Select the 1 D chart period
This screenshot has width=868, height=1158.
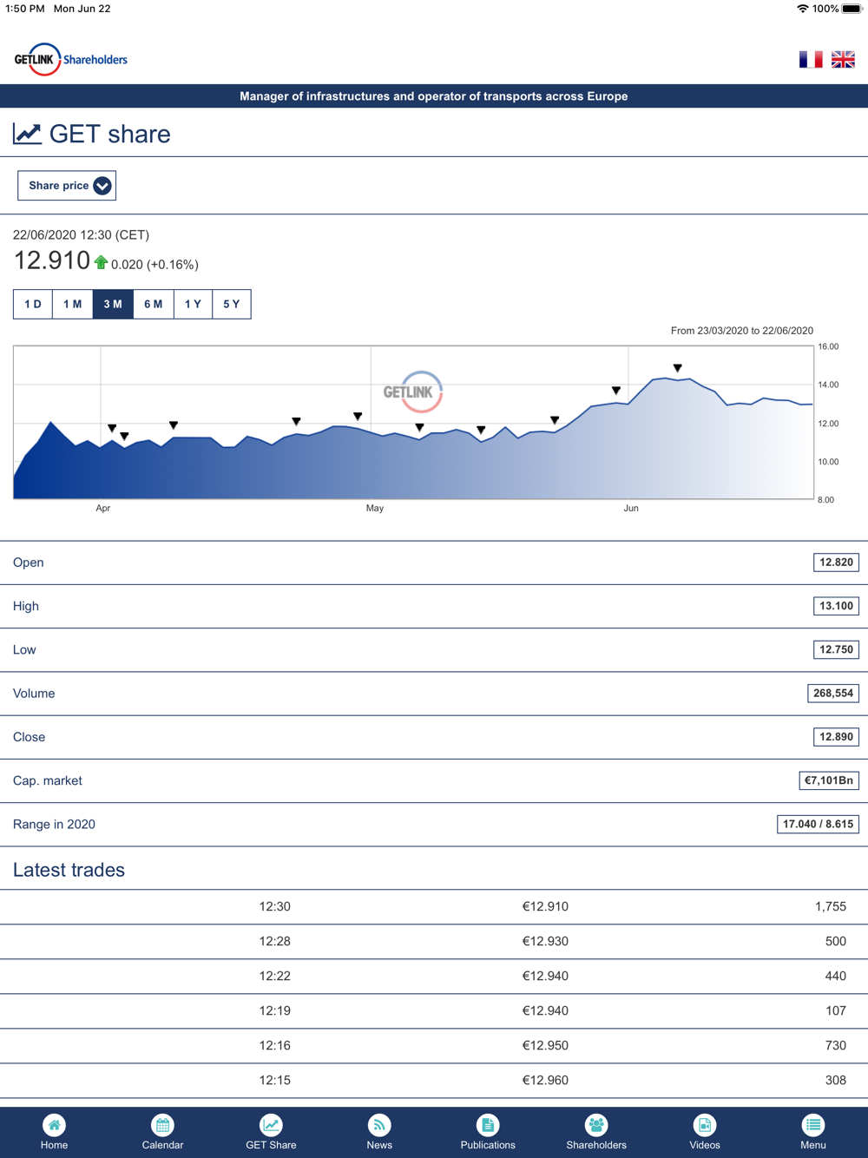(x=33, y=304)
